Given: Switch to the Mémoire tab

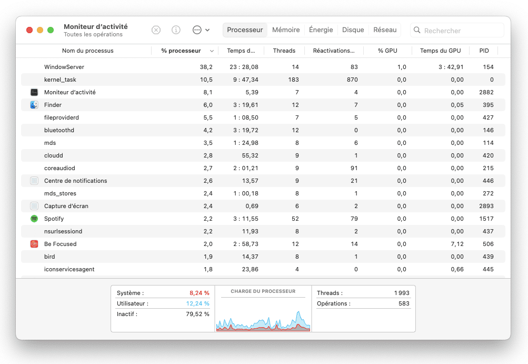Looking at the screenshot, I should tap(286, 30).
